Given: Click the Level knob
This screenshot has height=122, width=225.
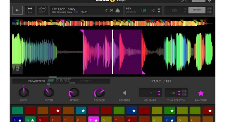Looking at the screenshot, I should click(x=24, y=92).
